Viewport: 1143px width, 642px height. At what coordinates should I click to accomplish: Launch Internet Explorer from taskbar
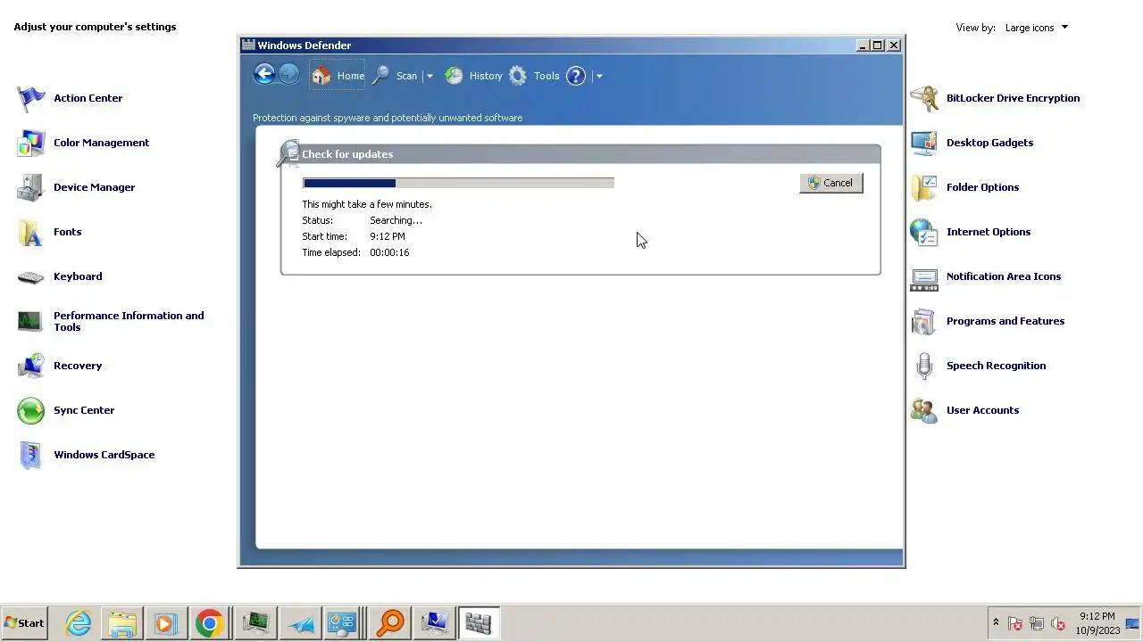[x=79, y=623]
